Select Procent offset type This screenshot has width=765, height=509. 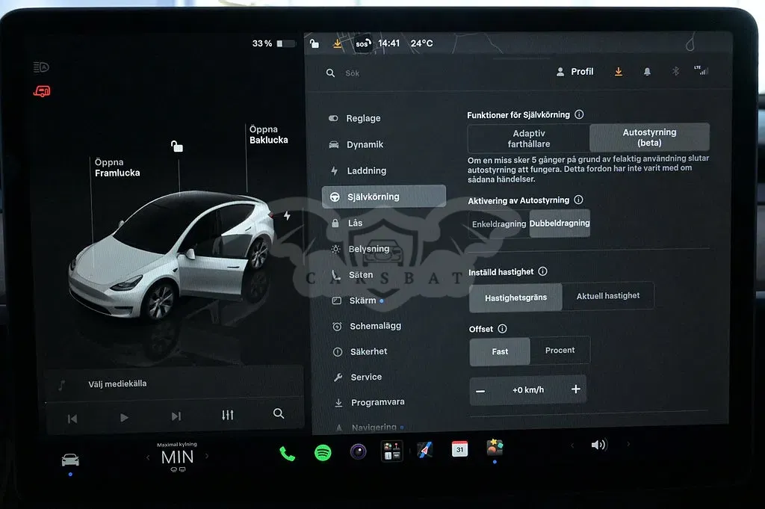pos(560,350)
